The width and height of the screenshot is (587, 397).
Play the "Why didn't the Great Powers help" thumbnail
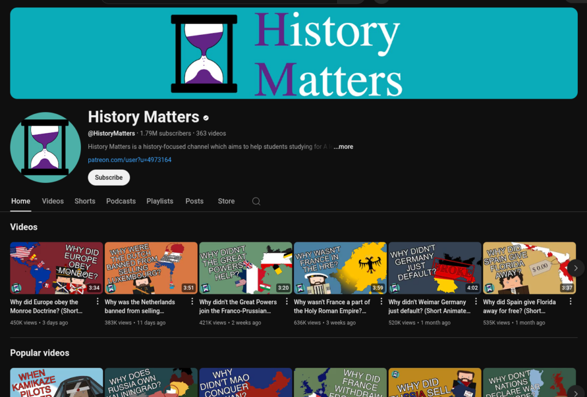click(245, 268)
